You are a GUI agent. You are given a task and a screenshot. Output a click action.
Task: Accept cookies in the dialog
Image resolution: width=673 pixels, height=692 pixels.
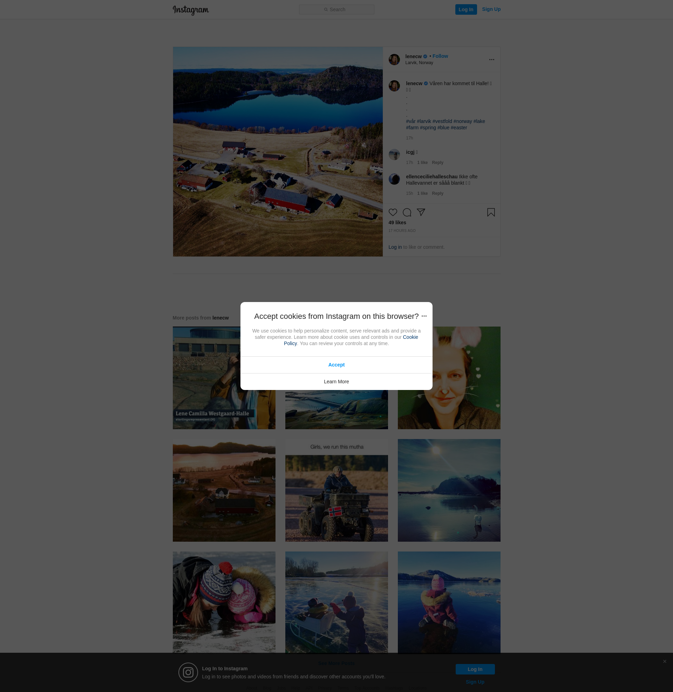tap(336, 365)
